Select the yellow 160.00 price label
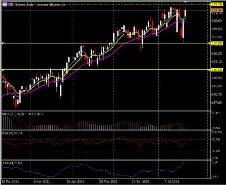 (217, 43)
